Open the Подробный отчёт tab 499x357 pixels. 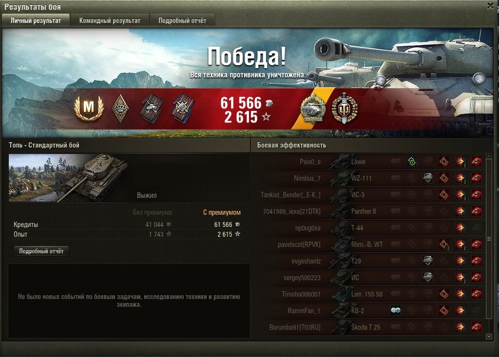pos(182,20)
